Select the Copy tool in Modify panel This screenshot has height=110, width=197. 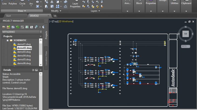[46, 2]
